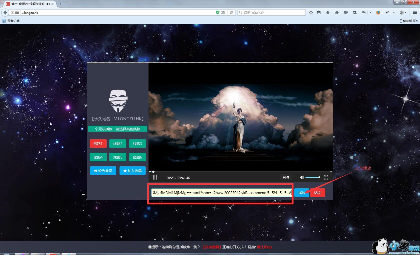The width and height of the screenshot is (420, 255).
Task: Click the 00:23 / 01:41:46 time display
Action: 178,178
